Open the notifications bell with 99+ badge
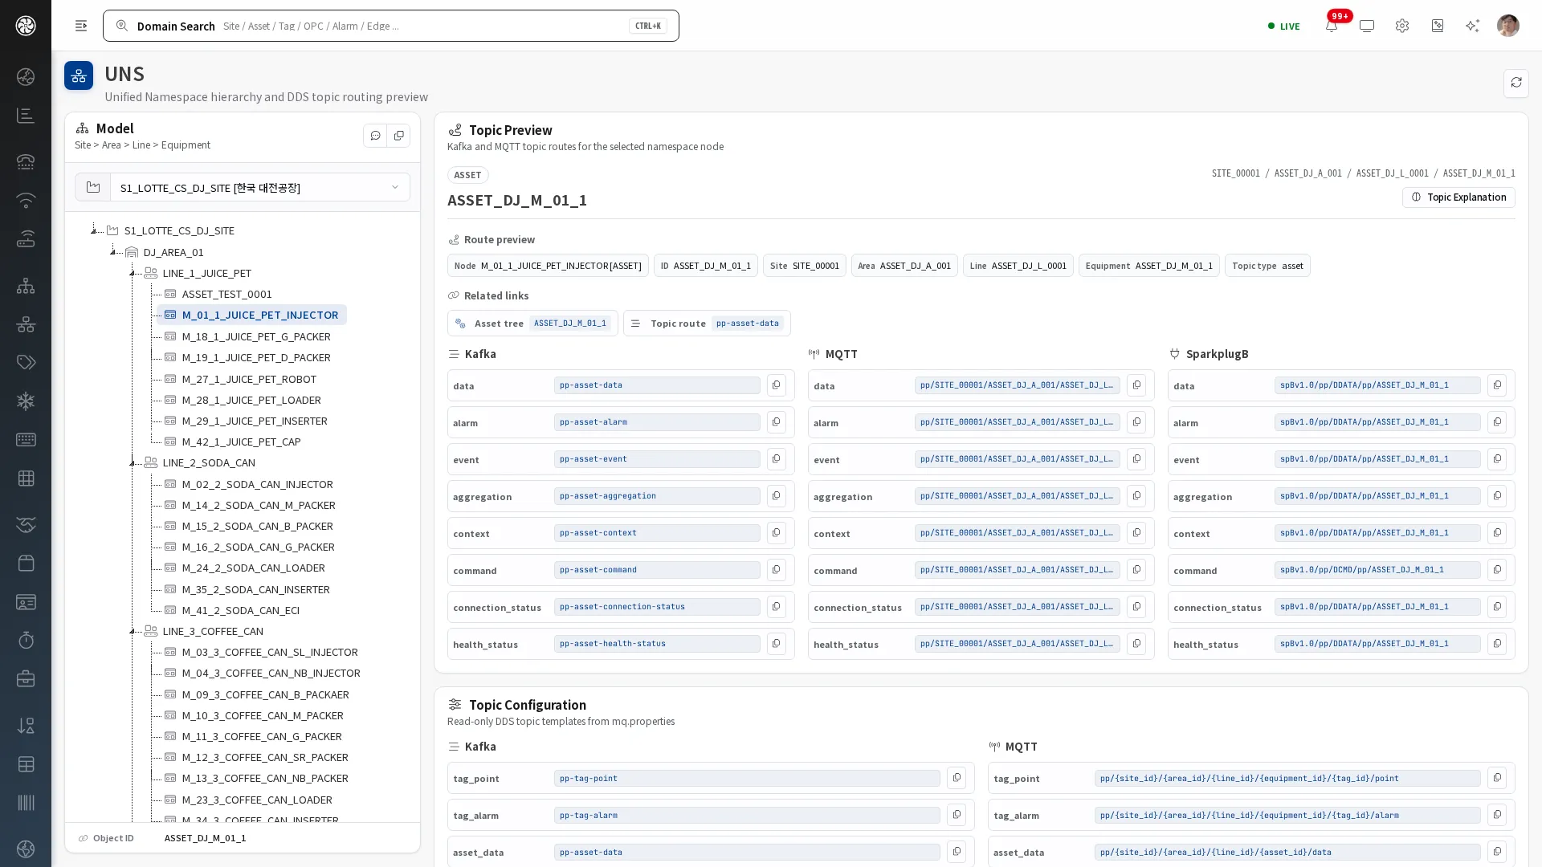The image size is (1542, 867). 1332,26
